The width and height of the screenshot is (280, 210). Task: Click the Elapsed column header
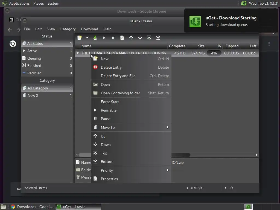[x=232, y=46]
